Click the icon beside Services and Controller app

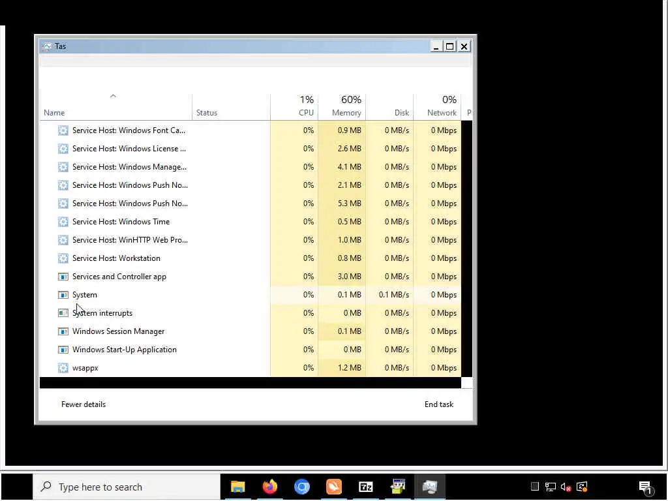[63, 277]
